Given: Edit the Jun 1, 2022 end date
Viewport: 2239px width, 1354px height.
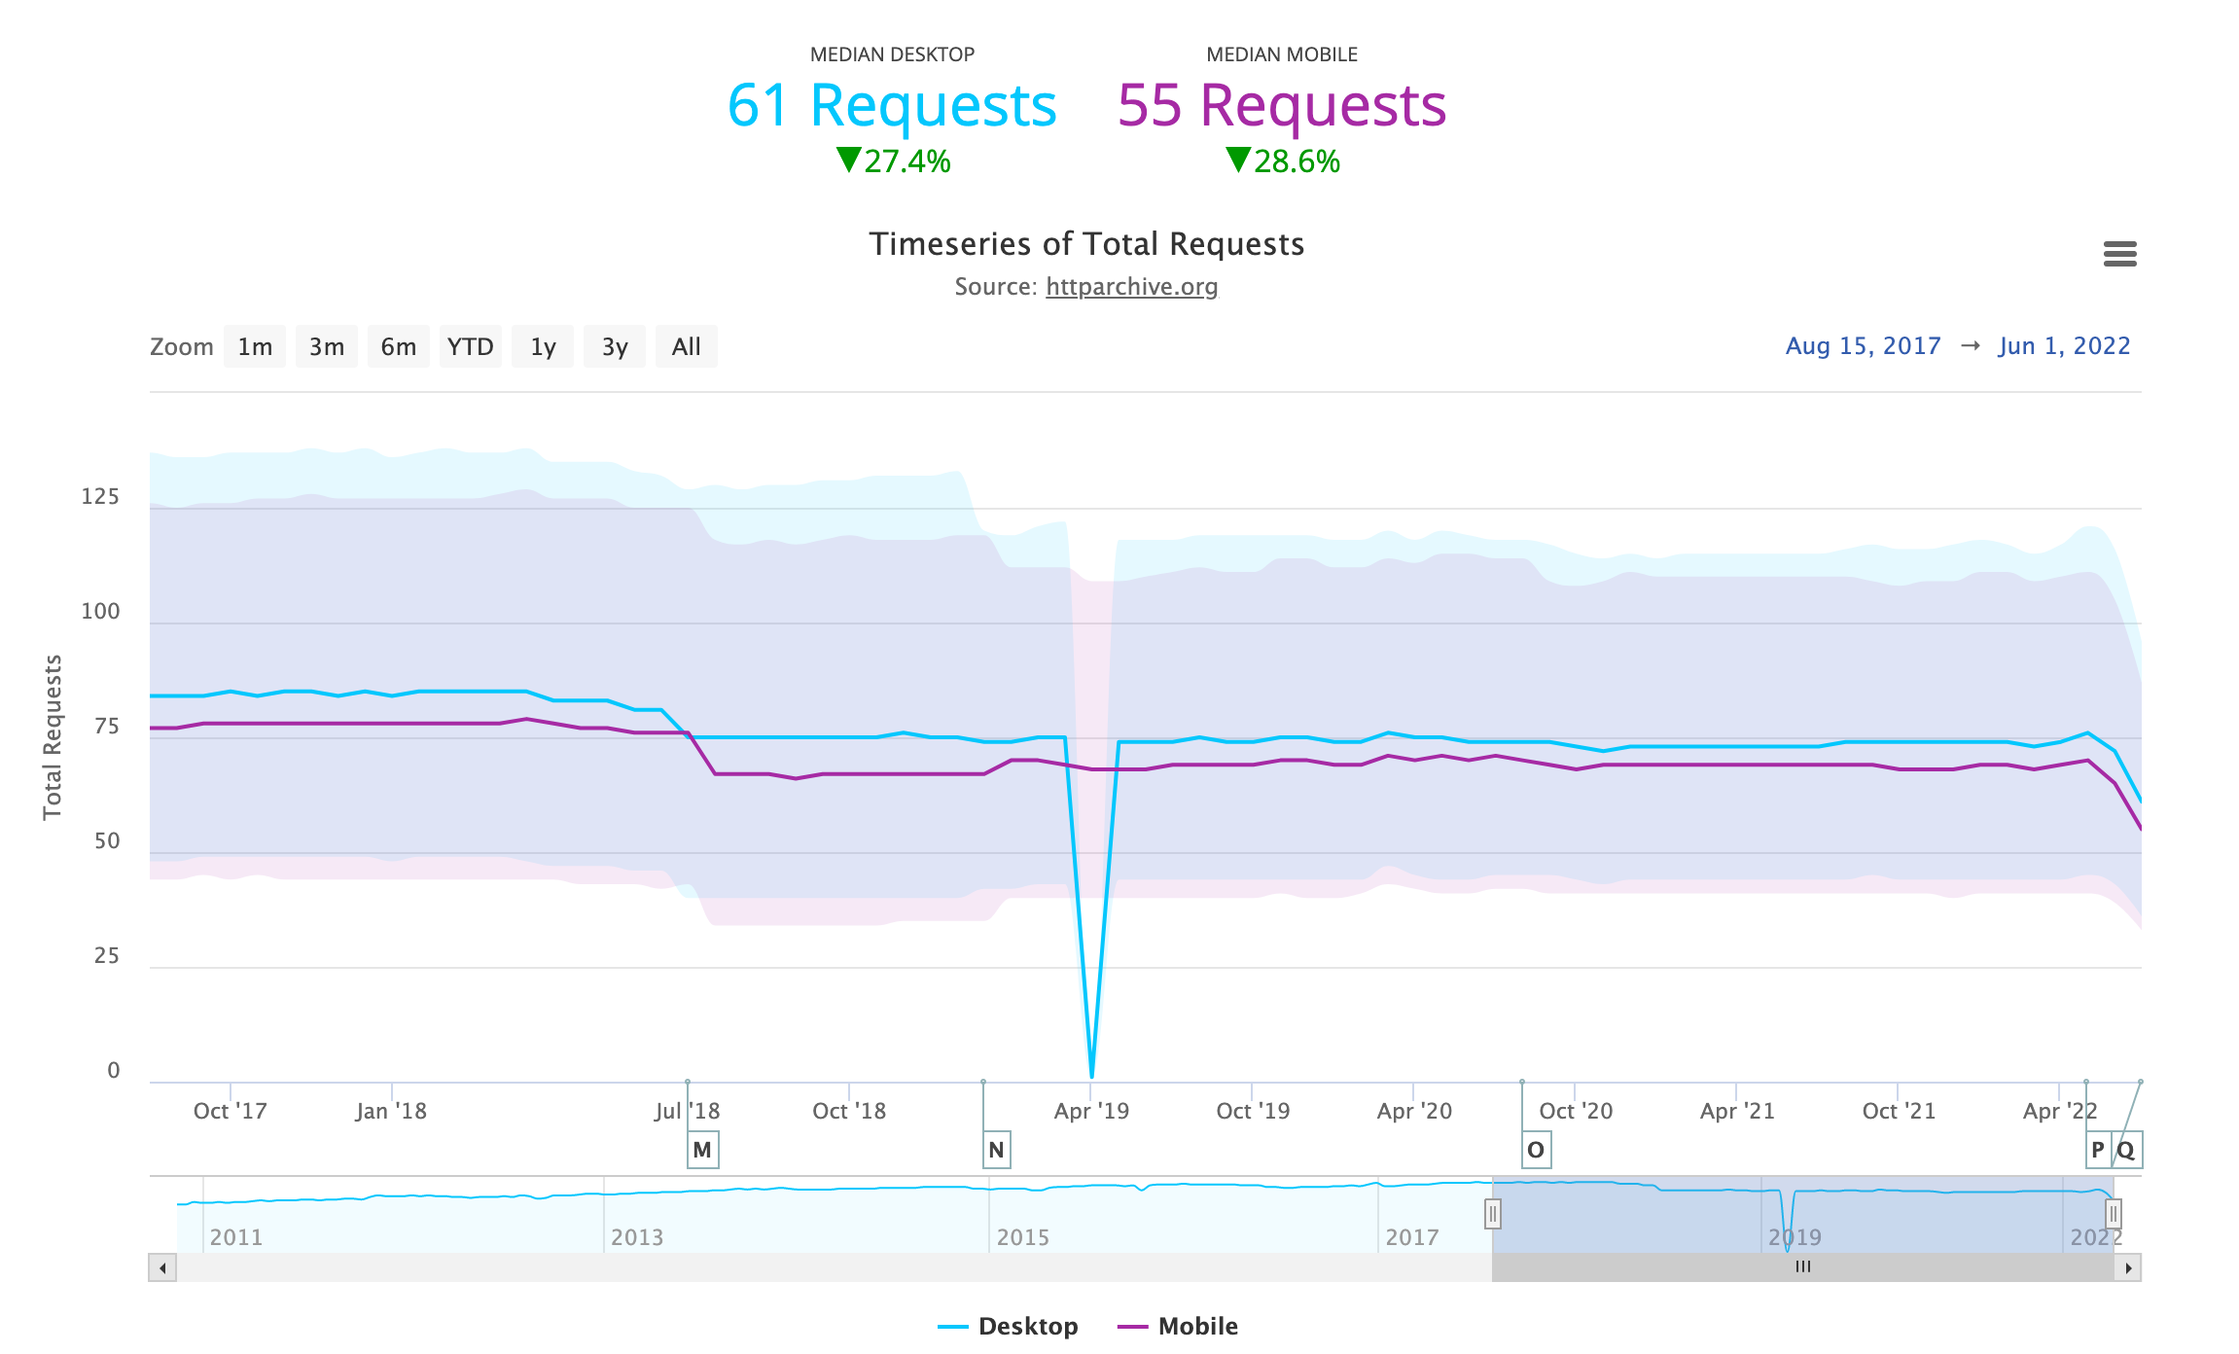Looking at the screenshot, I should (x=2064, y=346).
